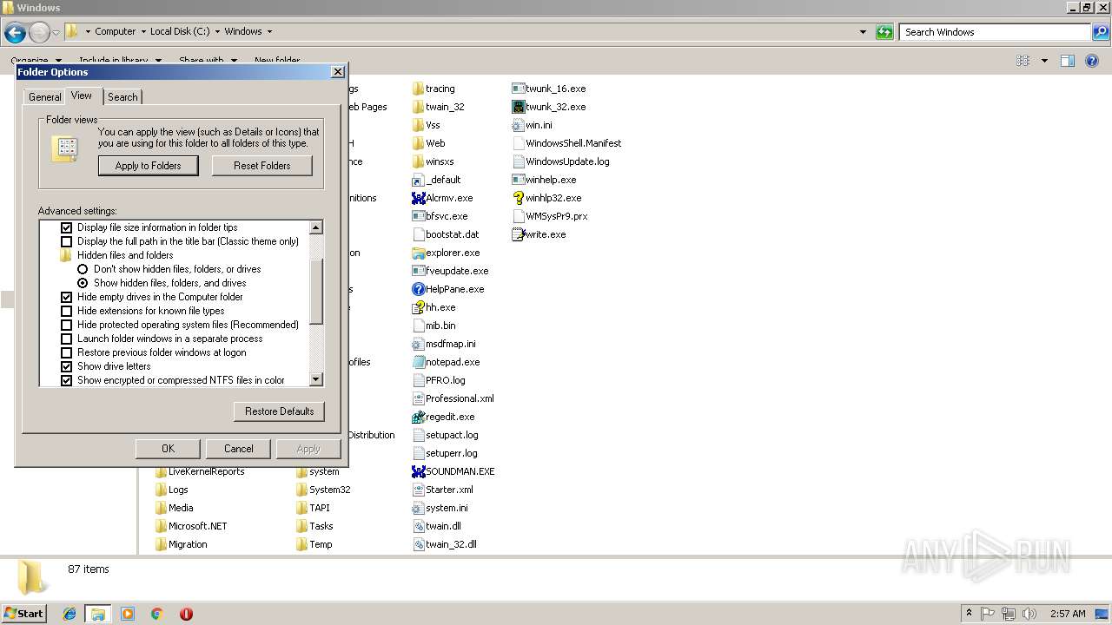Click Apply to Folders button

[149, 166]
